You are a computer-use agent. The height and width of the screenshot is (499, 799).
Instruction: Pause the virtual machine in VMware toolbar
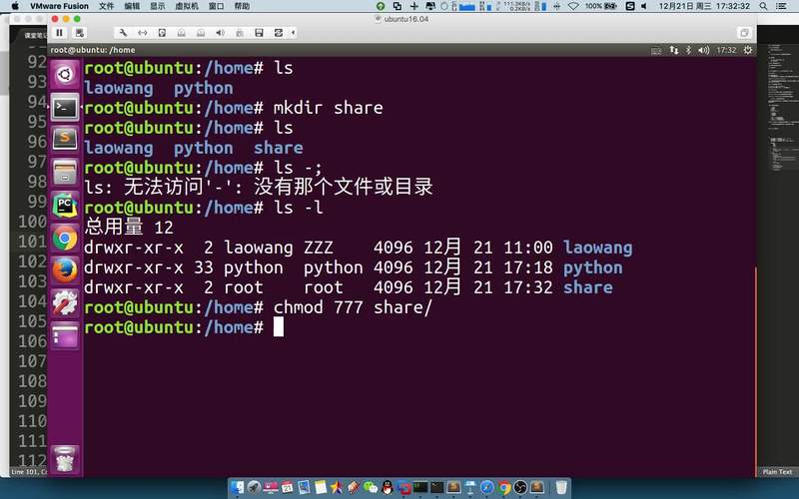click(x=59, y=32)
